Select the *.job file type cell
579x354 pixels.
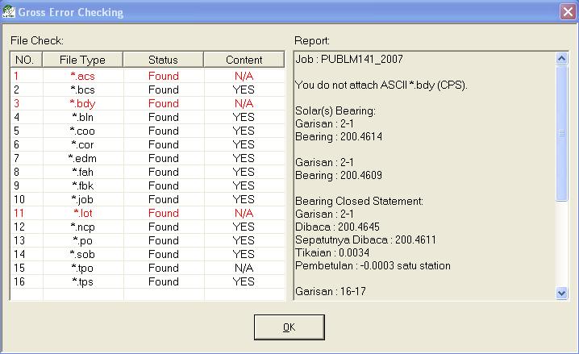click(x=83, y=199)
